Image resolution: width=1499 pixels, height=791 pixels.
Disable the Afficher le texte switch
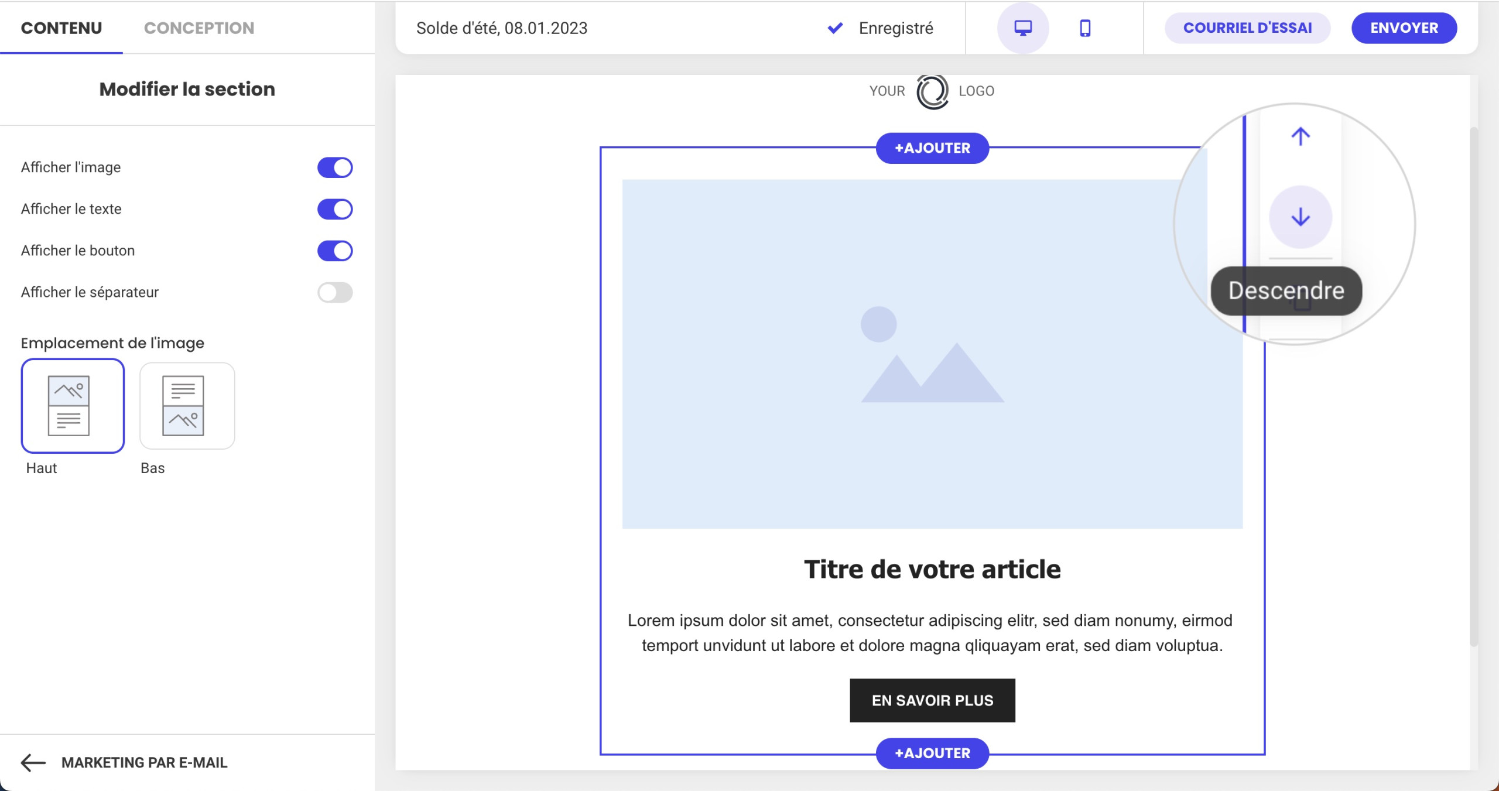point(335,209)
